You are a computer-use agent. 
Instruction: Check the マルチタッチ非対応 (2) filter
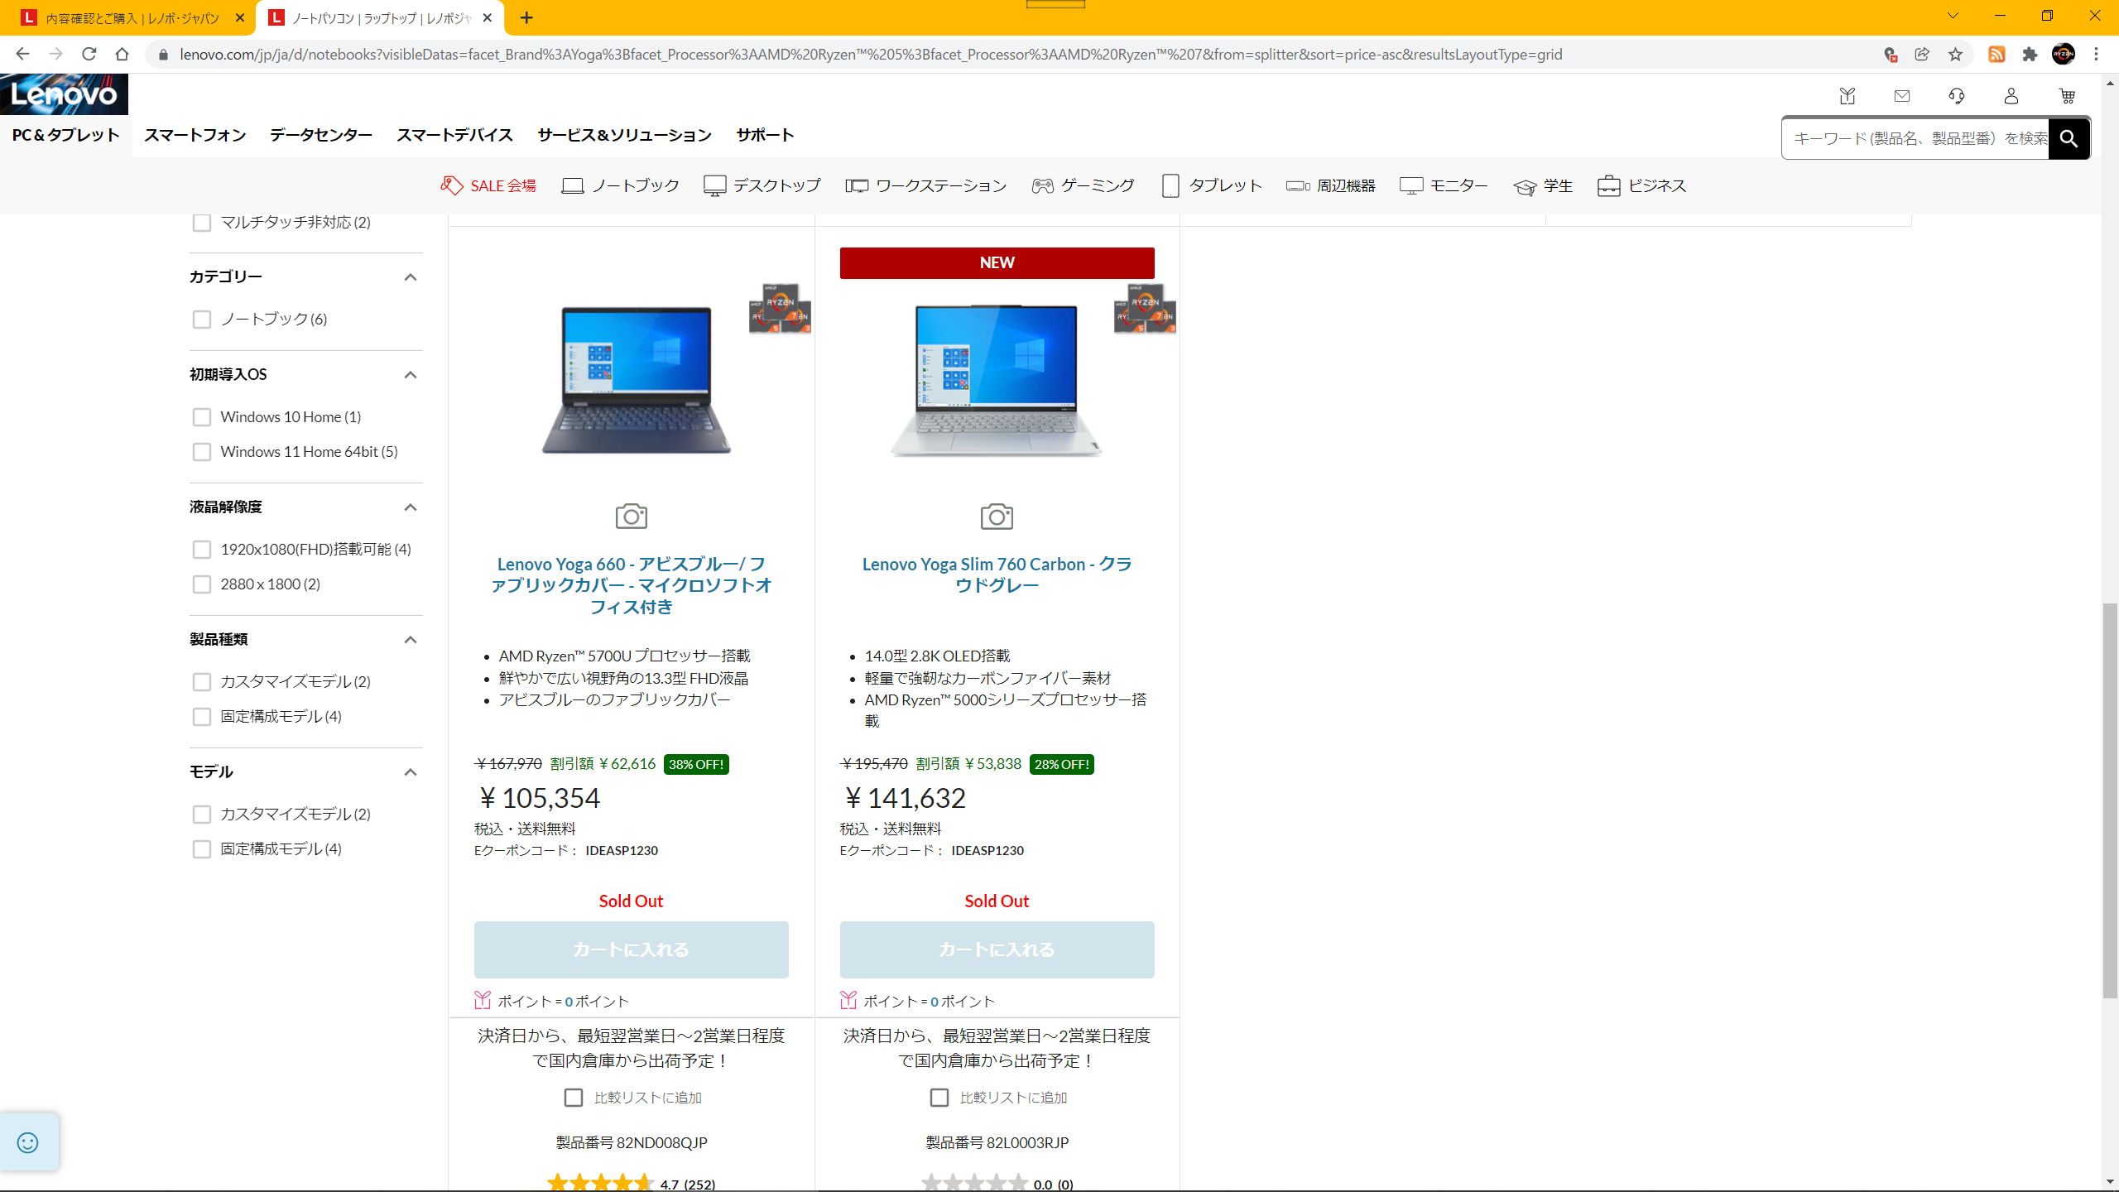[202, 223]
